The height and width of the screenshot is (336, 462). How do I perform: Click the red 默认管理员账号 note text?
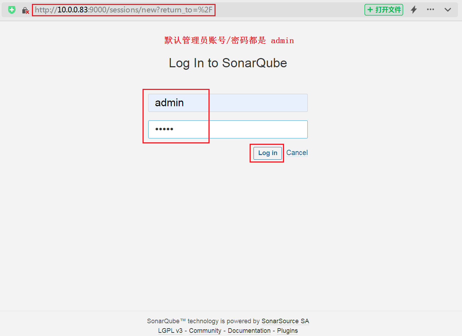coord(229,40)
